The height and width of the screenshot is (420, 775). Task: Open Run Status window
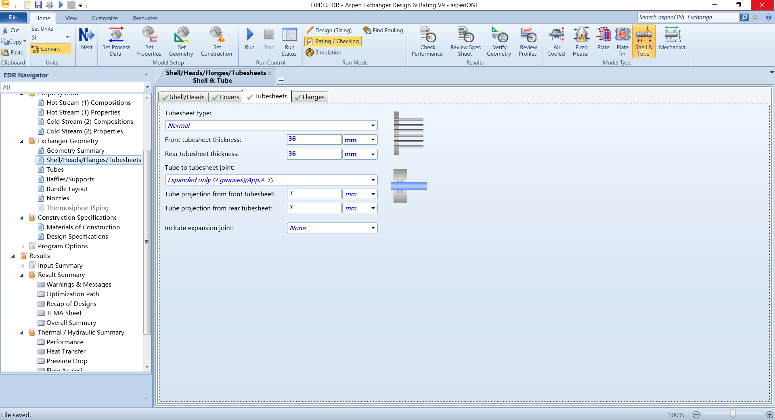(289, 42)
